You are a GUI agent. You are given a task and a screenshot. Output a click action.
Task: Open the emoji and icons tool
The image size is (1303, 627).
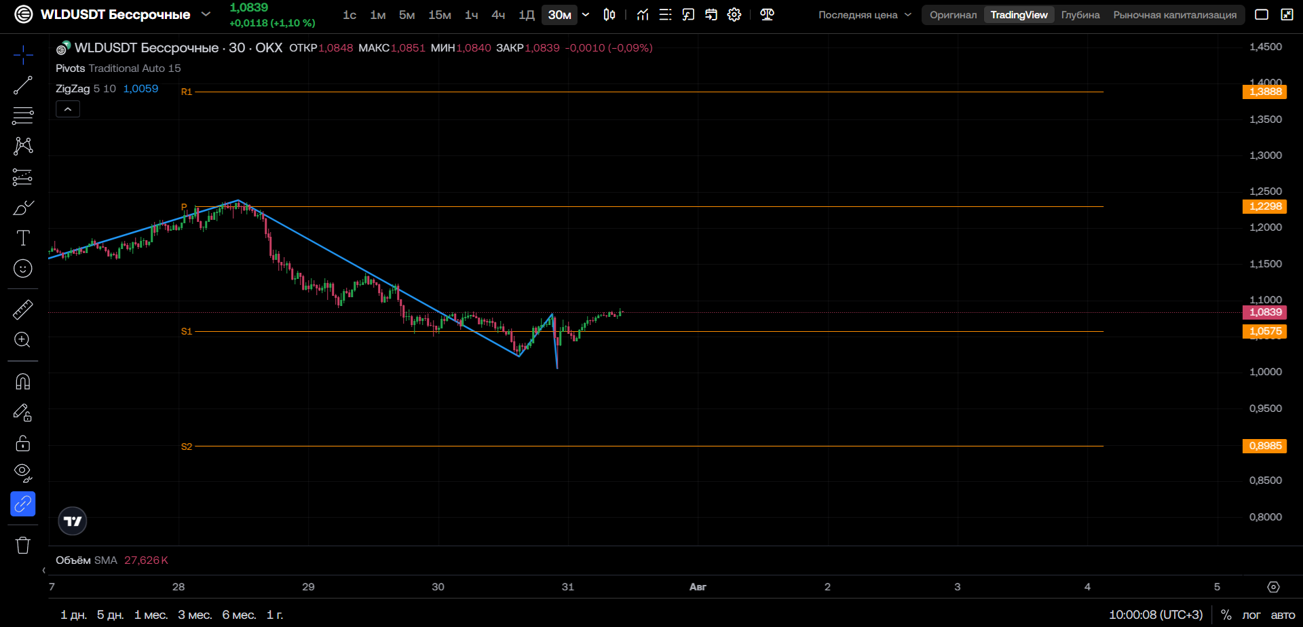tap(23, 269)
